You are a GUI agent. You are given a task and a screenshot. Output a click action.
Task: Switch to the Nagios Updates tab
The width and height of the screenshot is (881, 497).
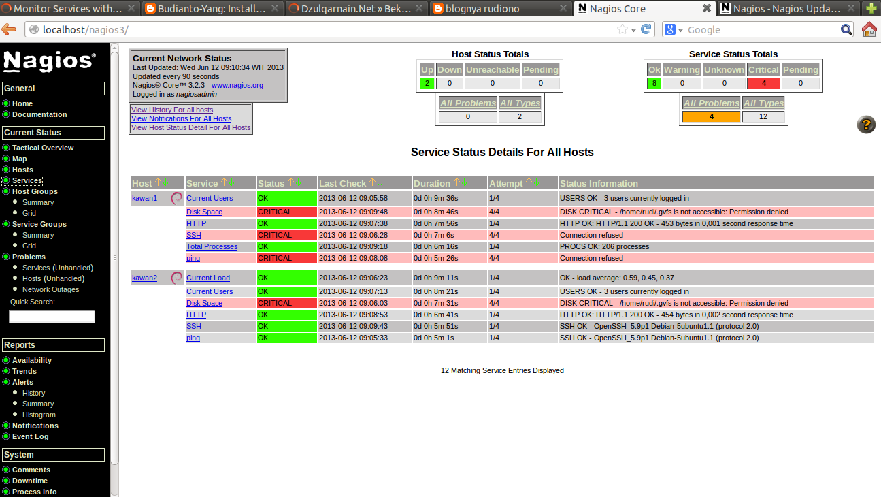[788, 9]
